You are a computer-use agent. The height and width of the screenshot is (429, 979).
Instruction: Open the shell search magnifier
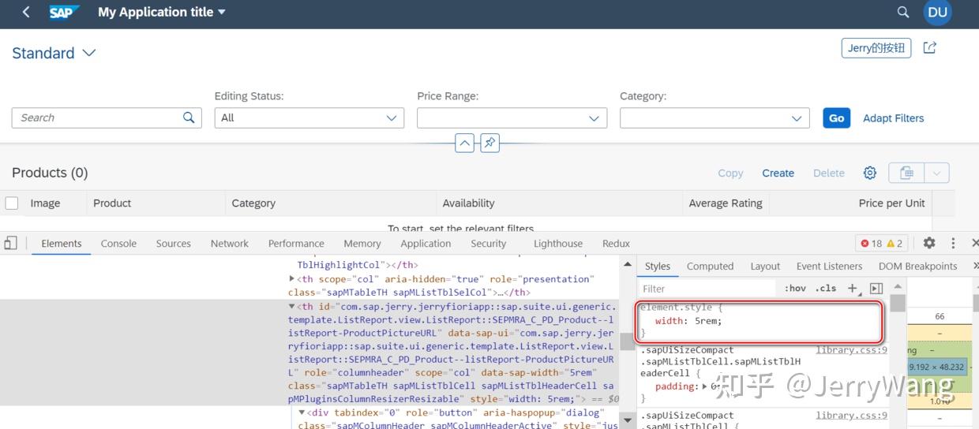click(903, 12)
